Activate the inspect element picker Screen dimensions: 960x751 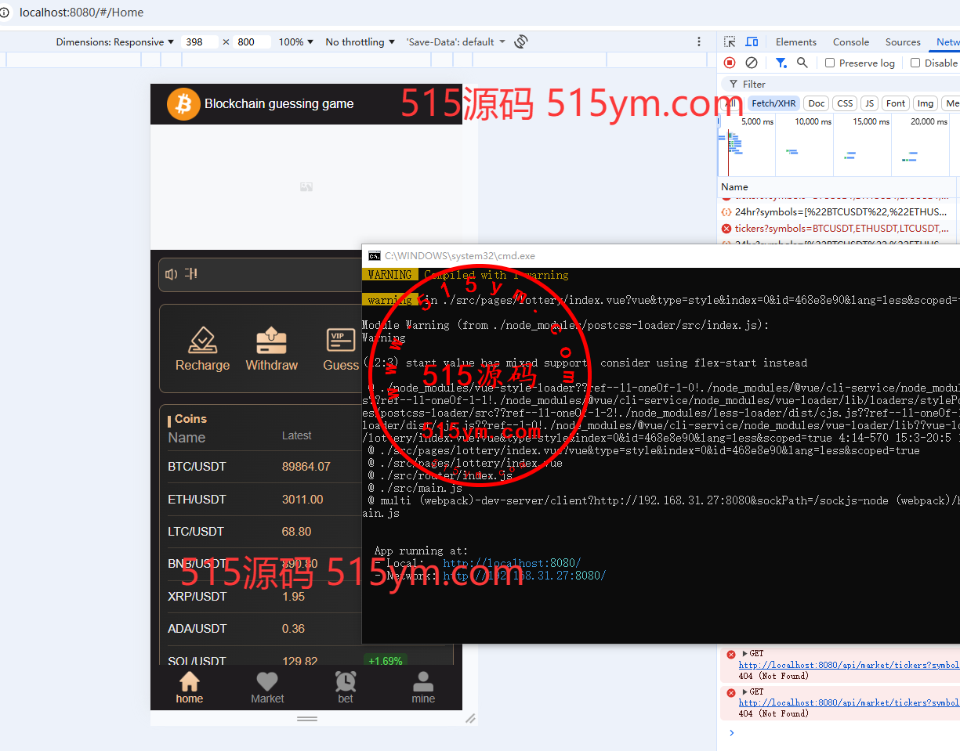click(x=730, y=42)
